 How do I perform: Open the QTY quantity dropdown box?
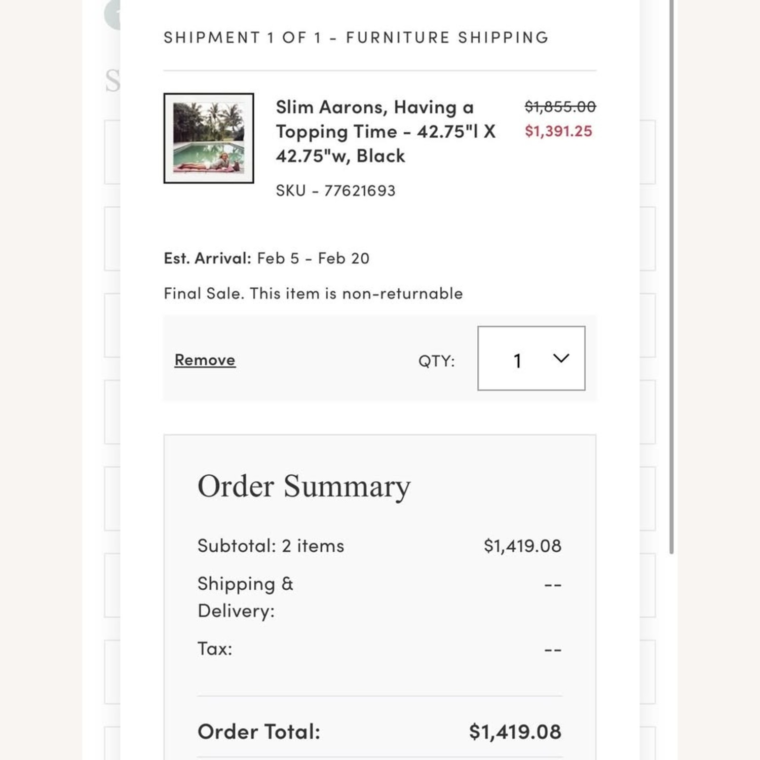[x=531, y=358]
